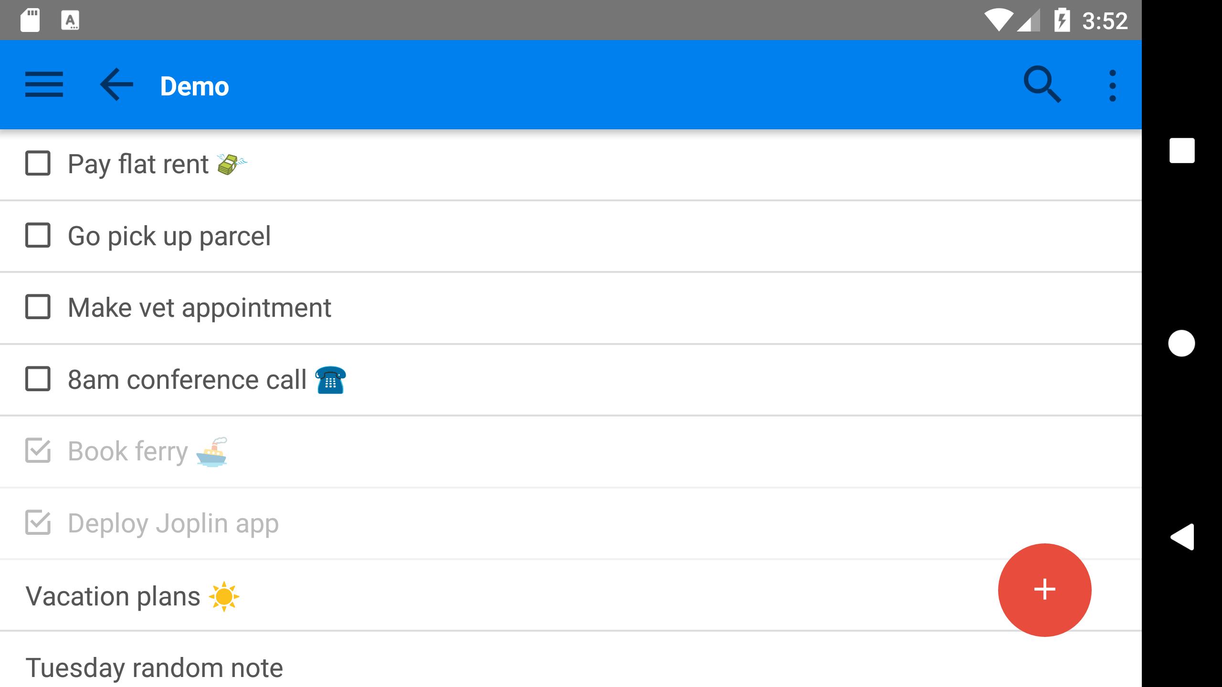Open the Go pick up parcel item text
The image size is (1222, 687).
pyautogui.click(x=169, y=236)
